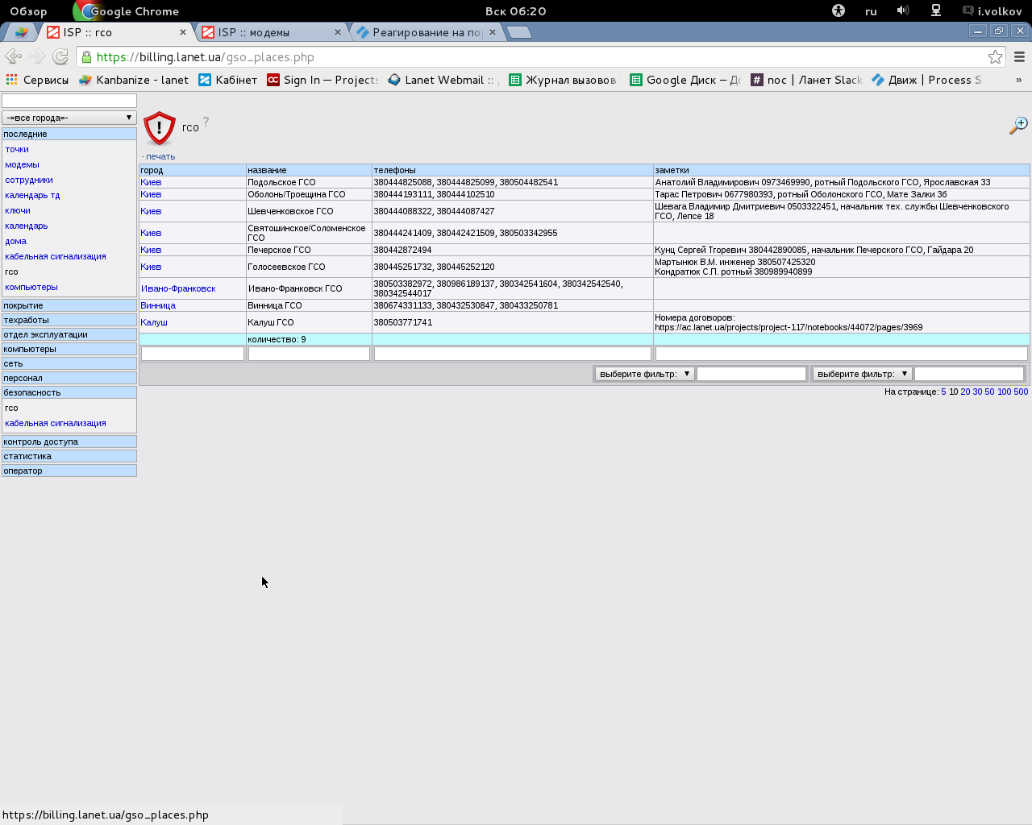Open the сотрудники sidebar link
This screenshot has width=1032, height=825.
click(29, 180)
